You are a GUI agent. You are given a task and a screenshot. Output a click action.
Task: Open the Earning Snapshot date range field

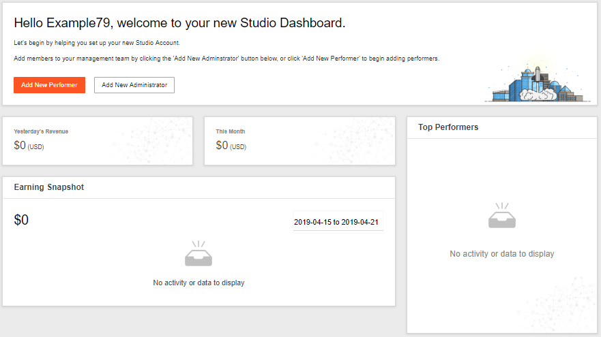click(338, 222)
